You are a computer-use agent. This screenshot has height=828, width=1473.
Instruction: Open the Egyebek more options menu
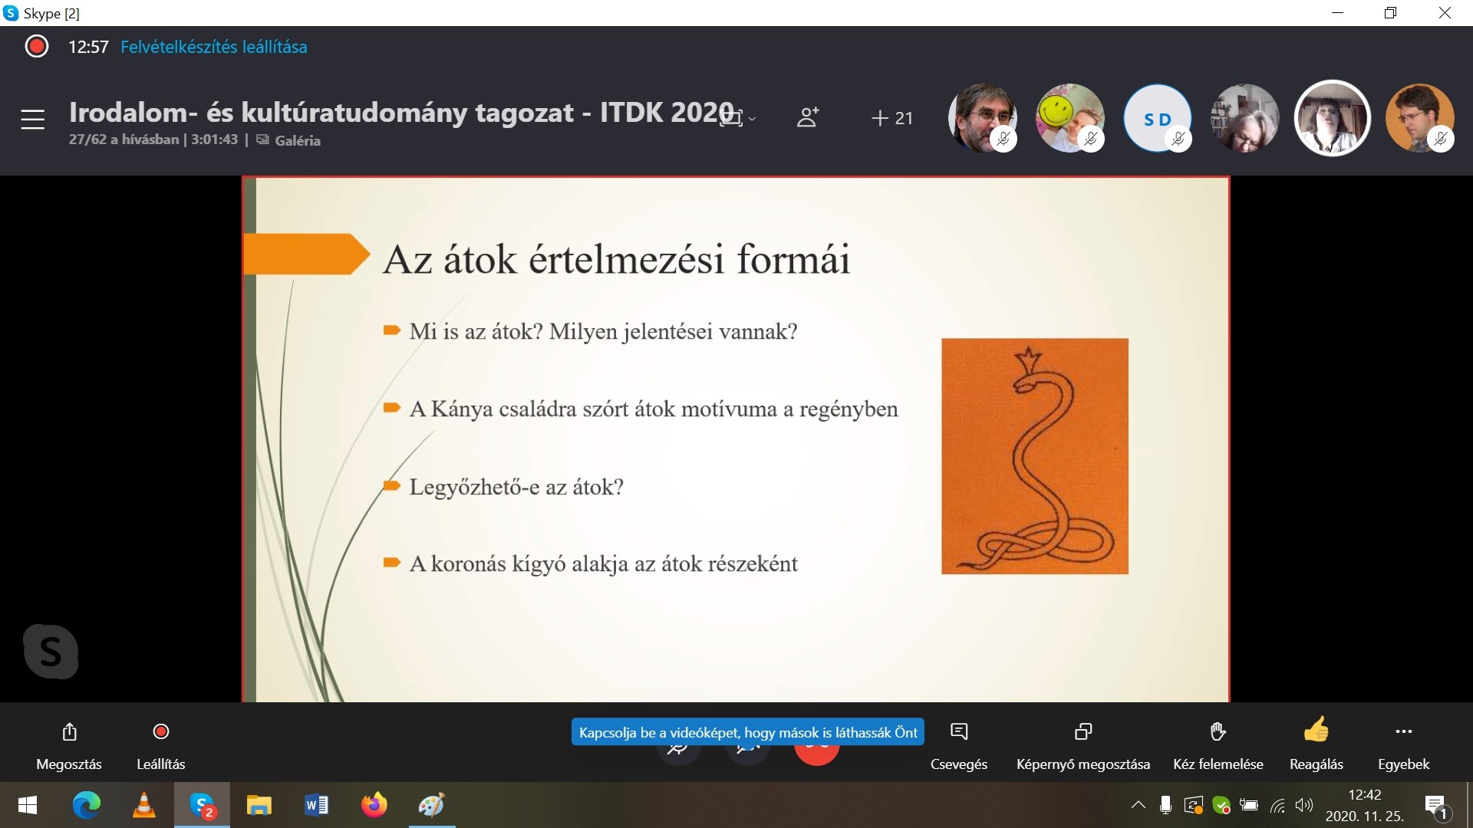tap(1403, 732)
